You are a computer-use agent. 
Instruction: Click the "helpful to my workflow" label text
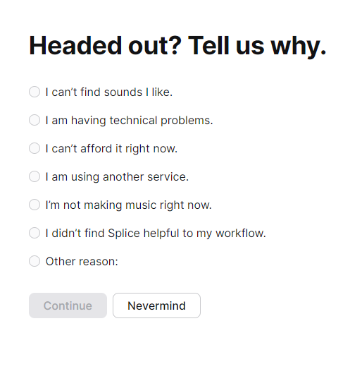(205, 234)
